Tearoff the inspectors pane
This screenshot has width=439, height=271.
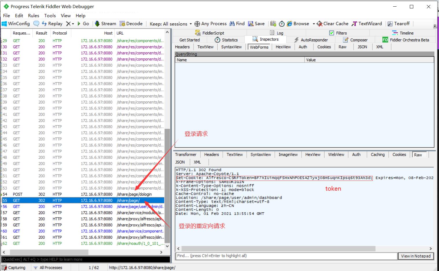coord(399,24)
